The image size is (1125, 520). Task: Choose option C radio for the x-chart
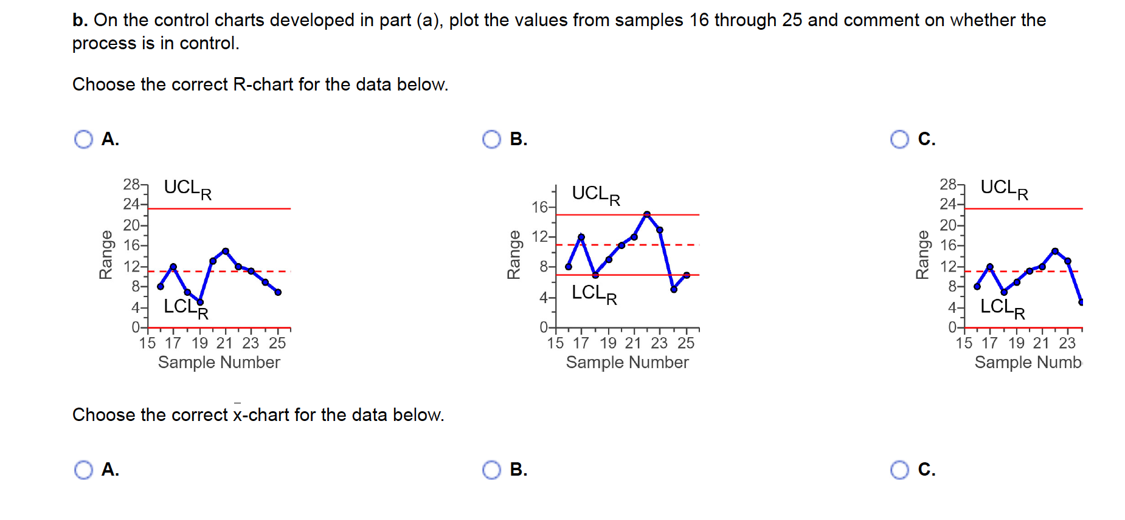tap(899, 470)
